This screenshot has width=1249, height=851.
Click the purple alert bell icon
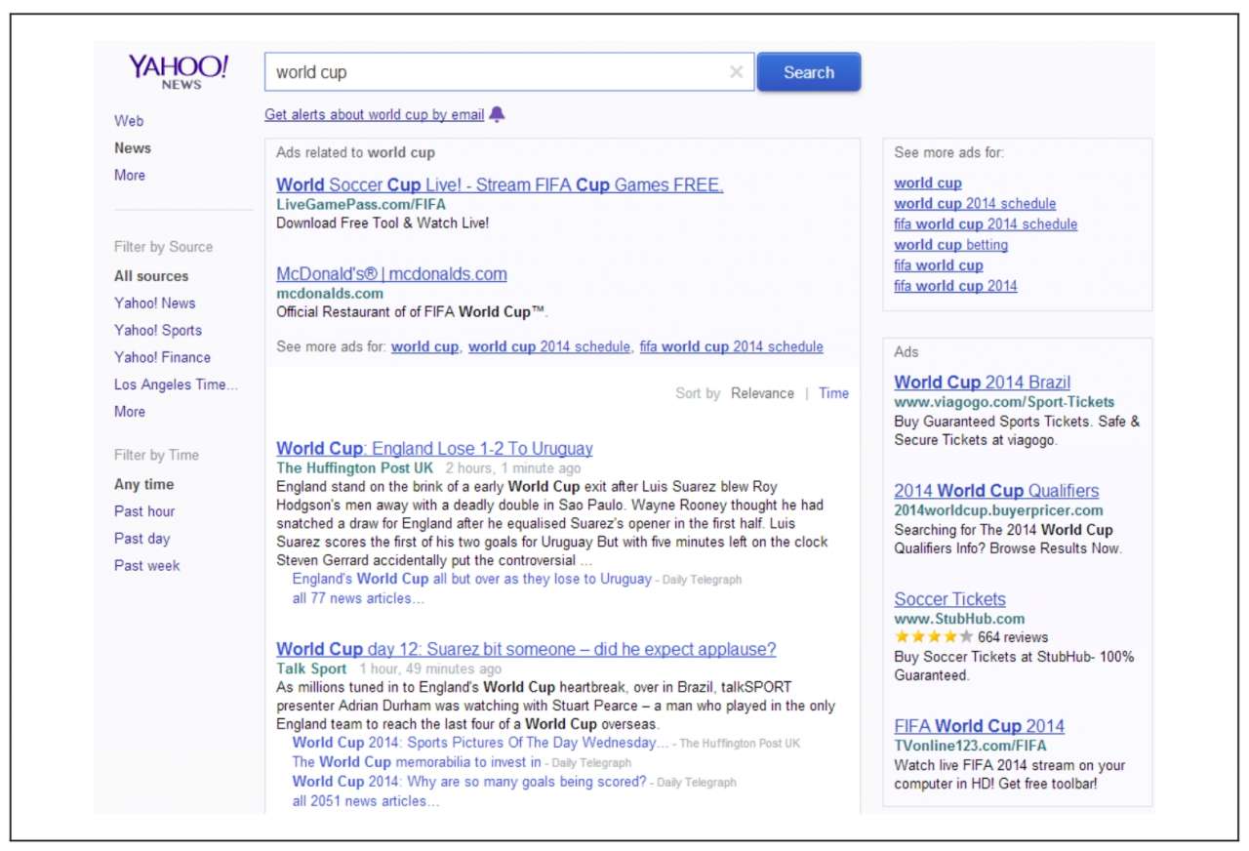[497, 114]
